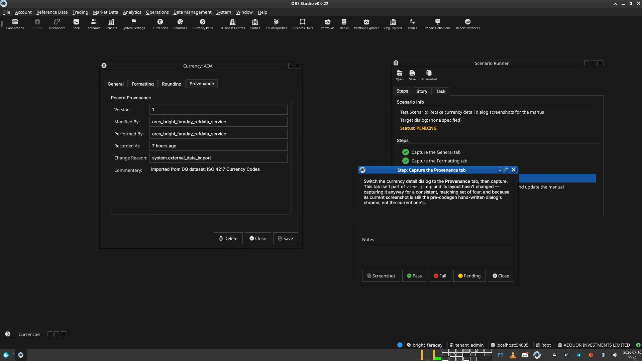The width and height of the screenshot is (642, 361).
Task: Open System Settings flag icon
Action: point(133,24)
